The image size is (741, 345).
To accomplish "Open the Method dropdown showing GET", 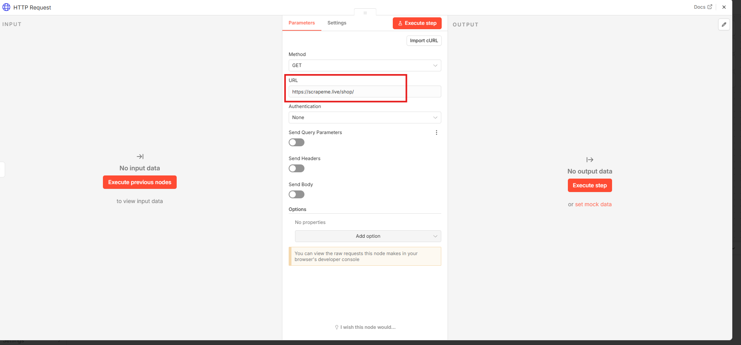I will point(364,65).
